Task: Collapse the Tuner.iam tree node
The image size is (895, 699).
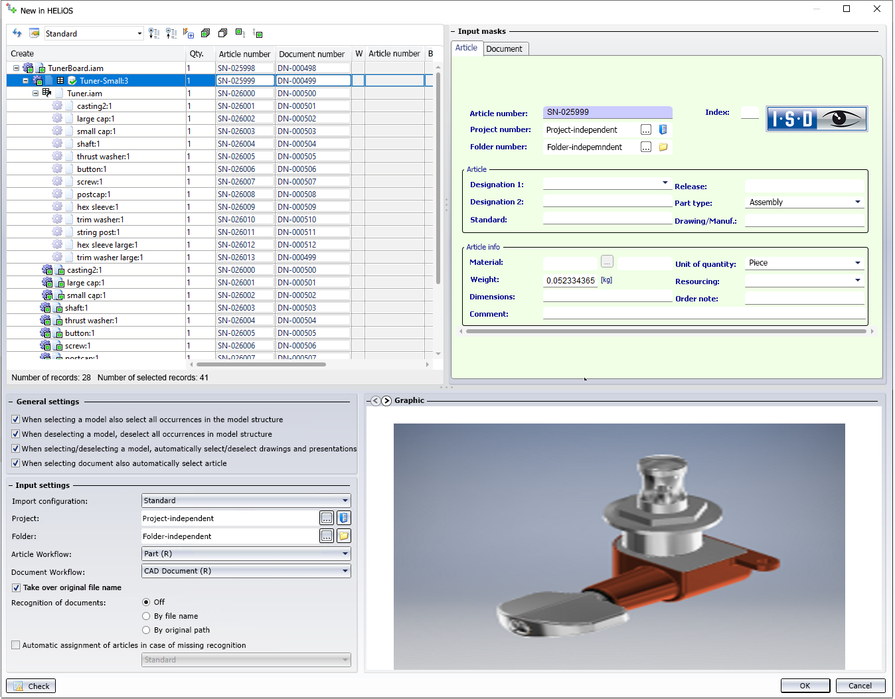Action: (36, 93)
